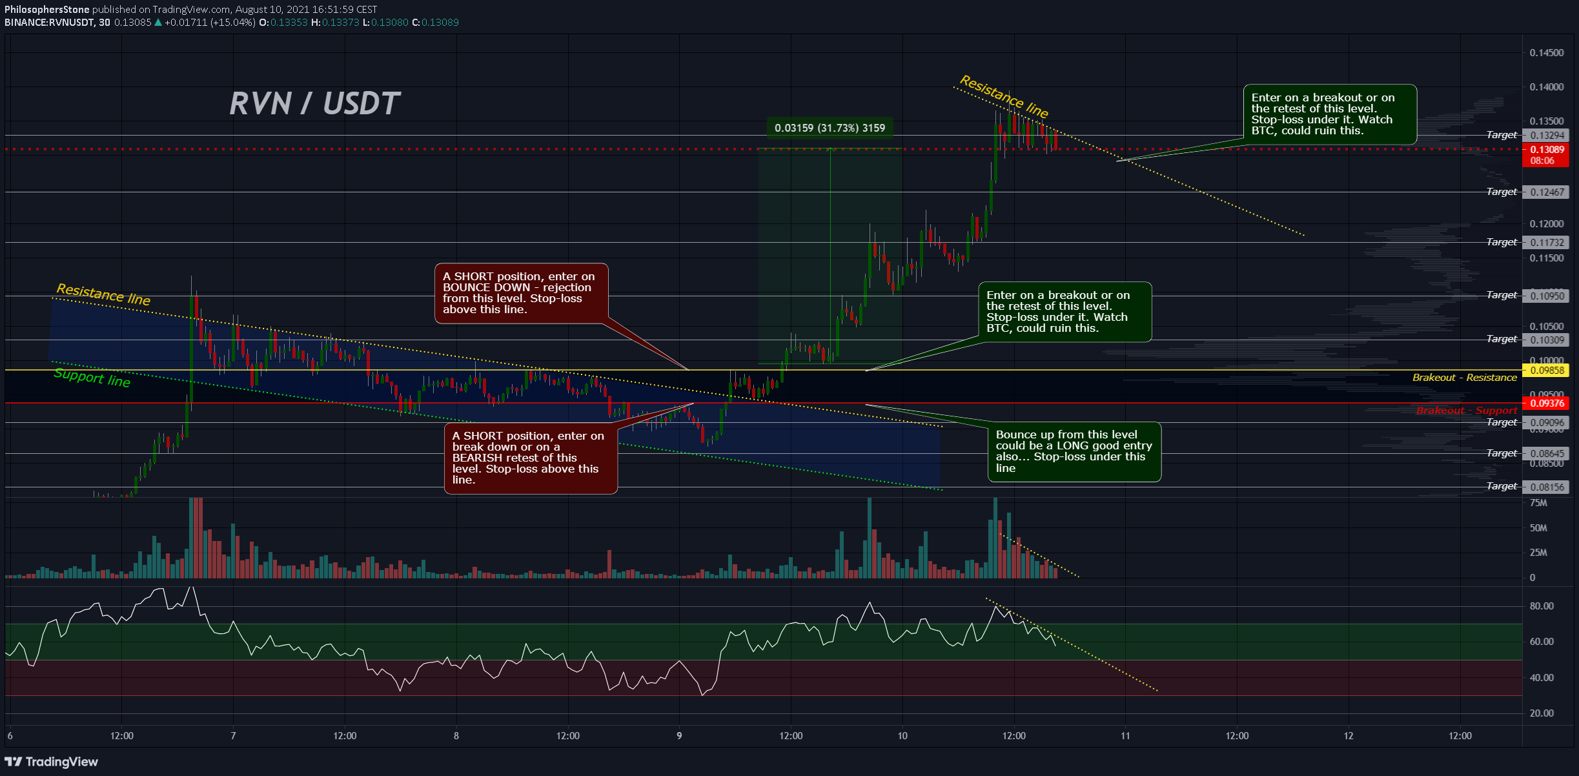
Task: Click the RSI 80.00 scale value
Action: coord(1542,606)
